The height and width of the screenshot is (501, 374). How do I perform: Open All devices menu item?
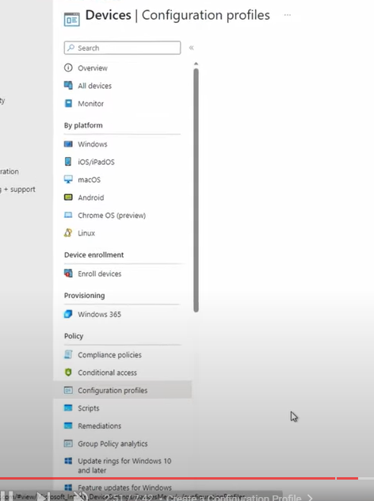click(94, 86)
